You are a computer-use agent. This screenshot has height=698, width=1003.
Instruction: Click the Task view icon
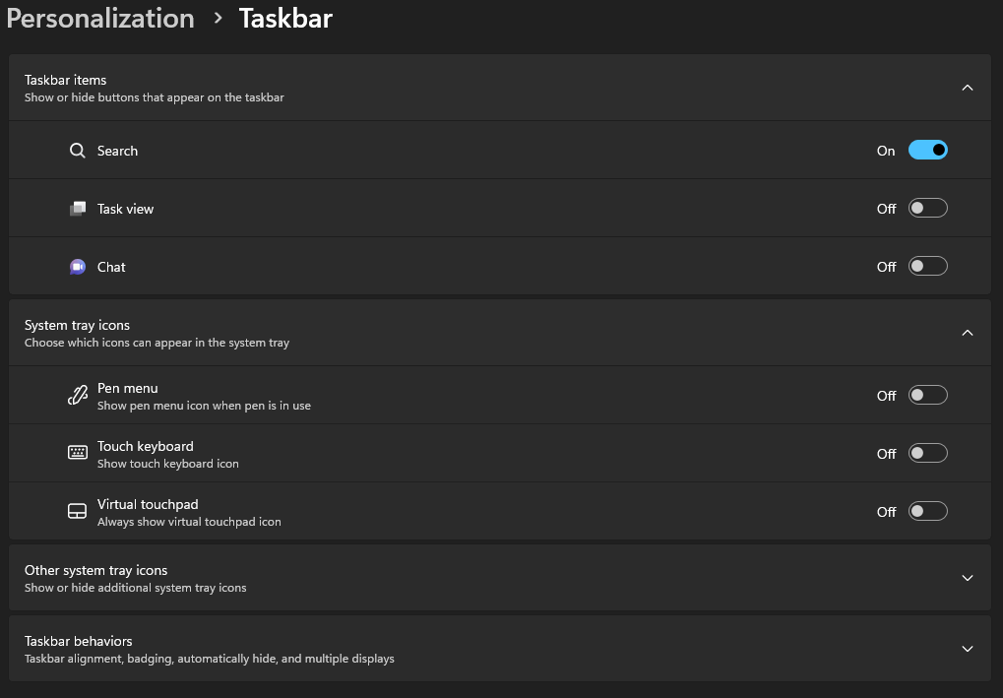(x=77, y=209)
